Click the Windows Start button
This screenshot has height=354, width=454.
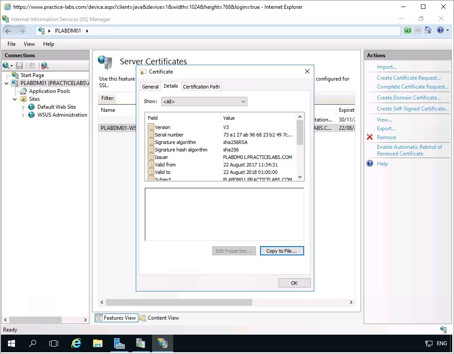point(11,343)
